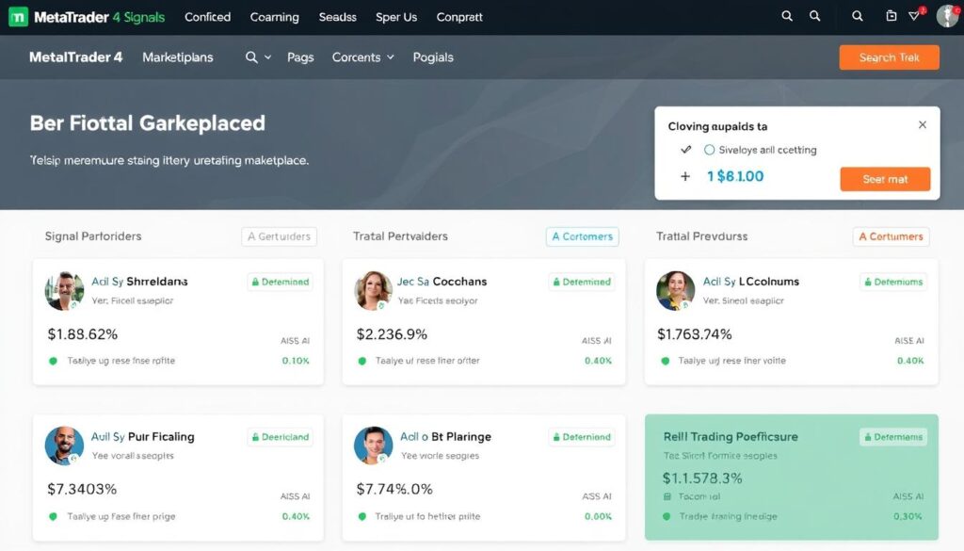This screenshot has width=964, height=551.
Task: Click the search icon beside the calendar icon
Action: pyautogui.click(x=857, y=16)
